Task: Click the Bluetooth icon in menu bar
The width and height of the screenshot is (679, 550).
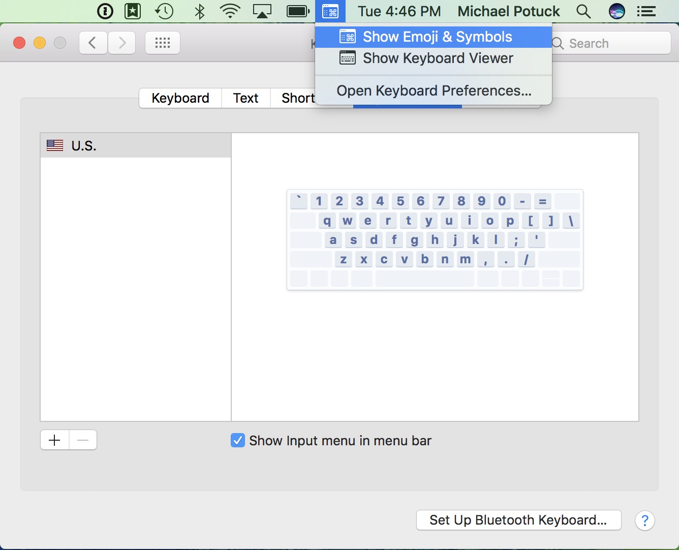Action: [199, 11]
